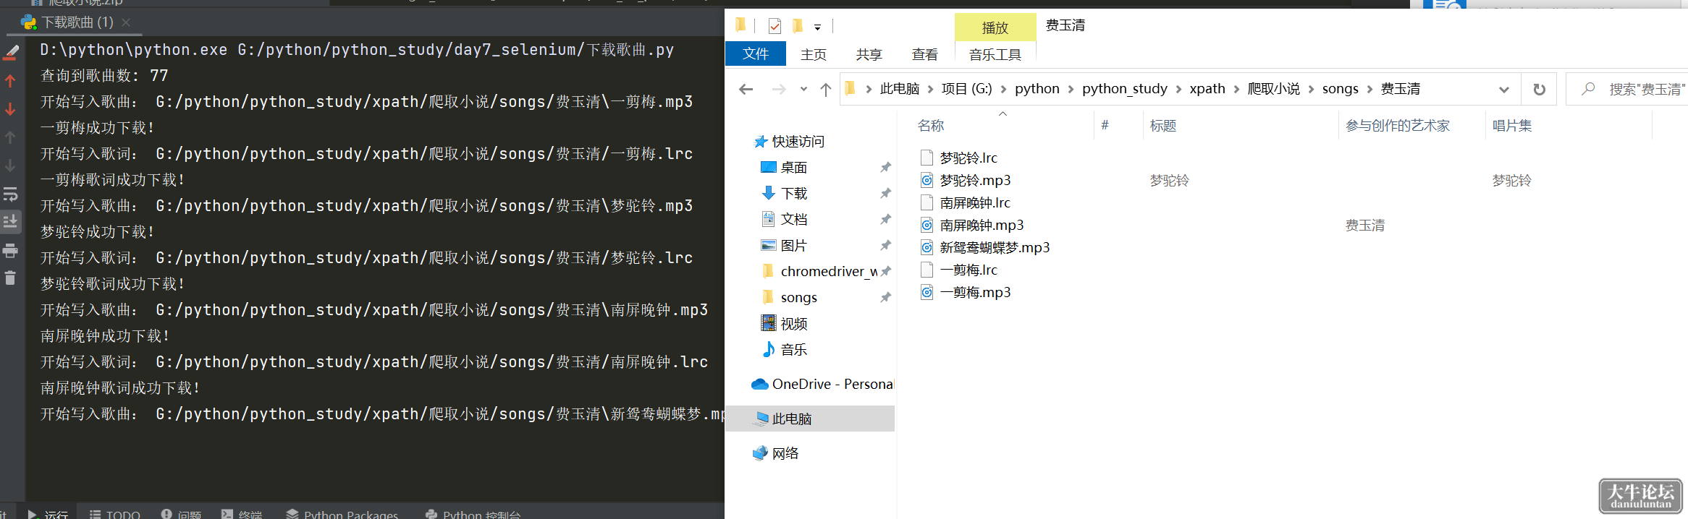
Task: Open the quick access toolbar customize dropdown
Action: (817, 27)
